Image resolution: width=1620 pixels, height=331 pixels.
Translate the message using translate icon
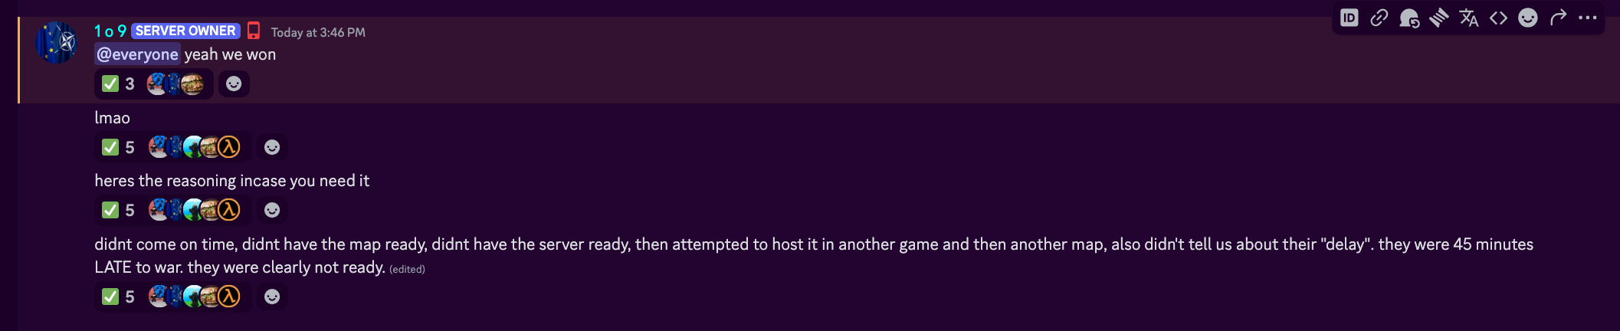pyautogui.click(x=1468, y=18)
